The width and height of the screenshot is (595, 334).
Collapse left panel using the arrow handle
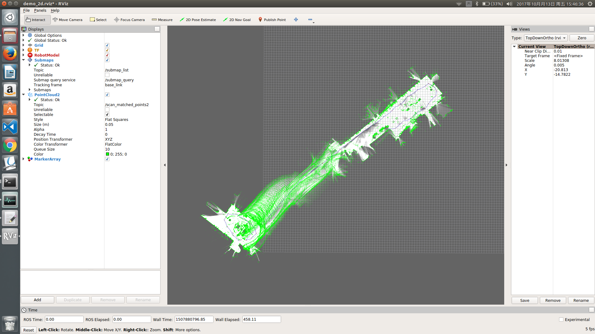tap(165, 165)
